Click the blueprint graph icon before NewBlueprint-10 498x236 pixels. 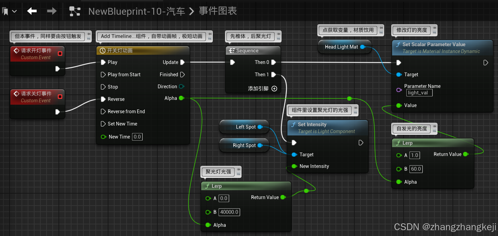pyautogui.click(x=75, y=11)
